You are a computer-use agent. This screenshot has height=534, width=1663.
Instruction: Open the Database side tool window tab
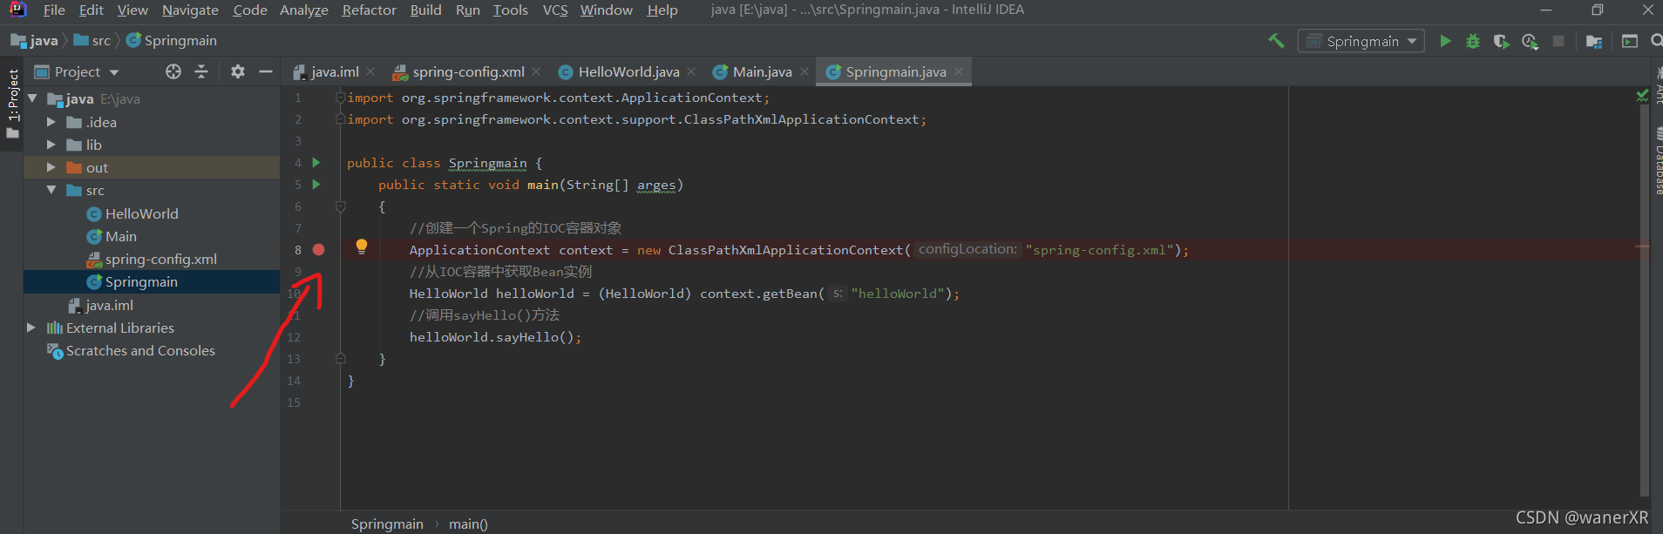(x=1658, y=161)
